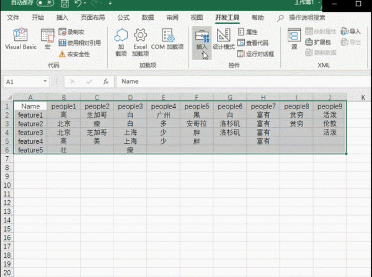Click the formula bar enter checkmark
Viewport: 372px width, 277px height.
coord(89,82)
